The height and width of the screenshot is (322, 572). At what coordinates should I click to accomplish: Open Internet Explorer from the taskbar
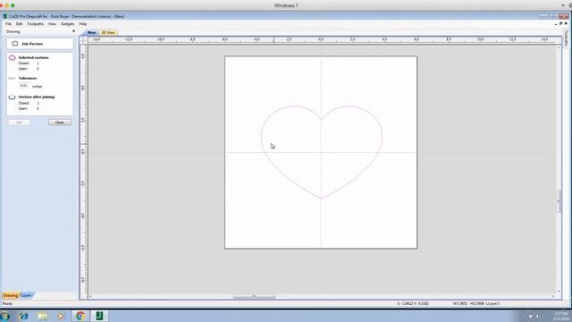pos(24,316)
